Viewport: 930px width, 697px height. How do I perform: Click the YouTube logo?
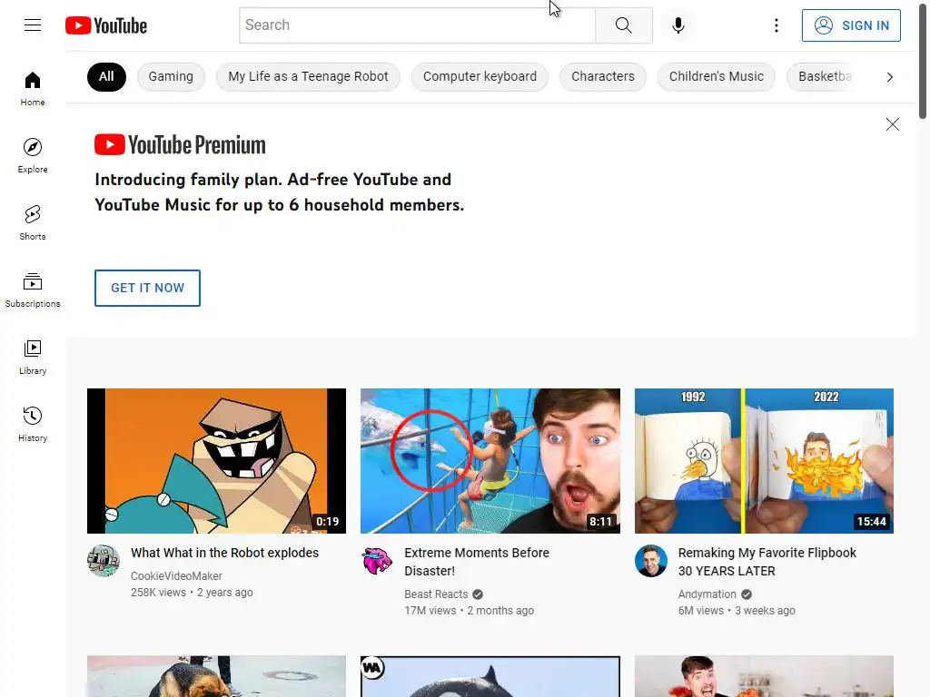(106, 25)
